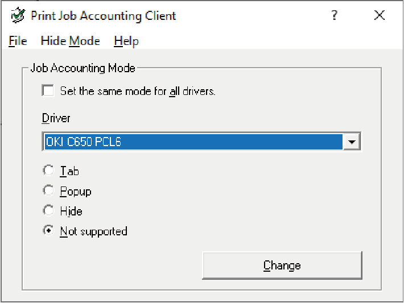Click the 'Popup' option label text

[76, 191]
